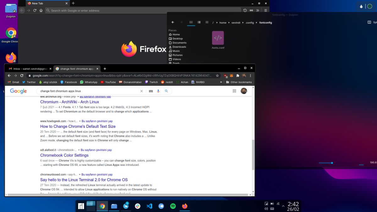Screen dimensions: 377x212
Task: Open Other bookmarks folder
Action: coord(239,82)
